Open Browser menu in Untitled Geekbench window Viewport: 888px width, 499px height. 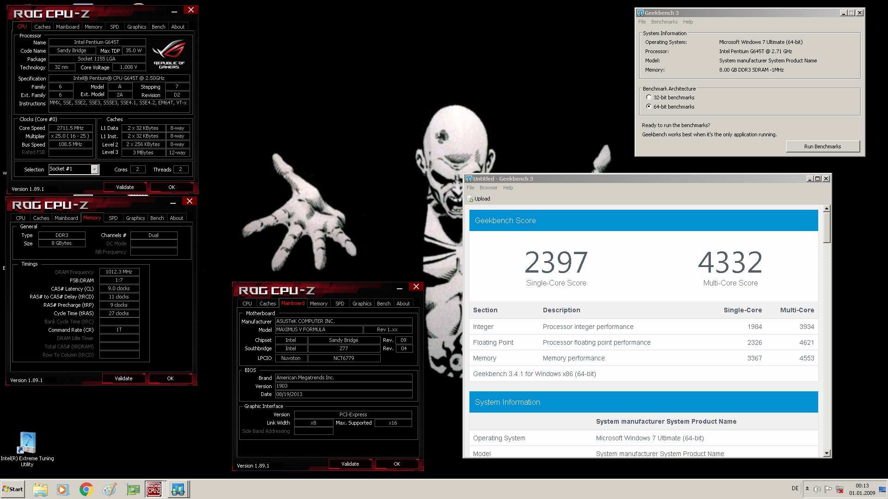(x=488, y=188)
